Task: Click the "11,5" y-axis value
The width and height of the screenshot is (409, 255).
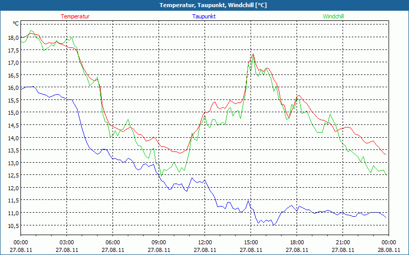Action: [13, 200]
